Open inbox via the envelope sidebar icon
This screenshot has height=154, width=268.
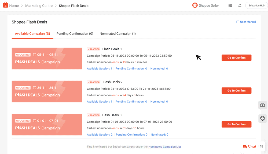262,105
